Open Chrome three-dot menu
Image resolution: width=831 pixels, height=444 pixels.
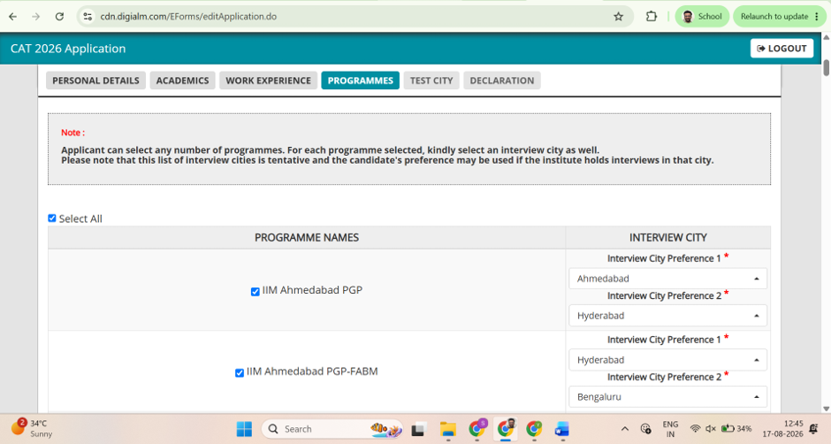coord(817,17)
